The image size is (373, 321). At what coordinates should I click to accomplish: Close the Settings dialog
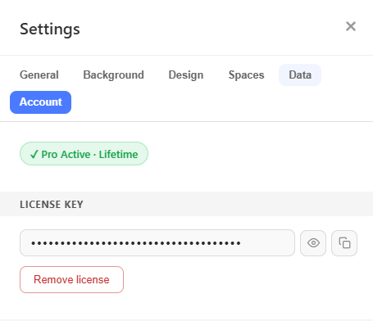[351, 26]
